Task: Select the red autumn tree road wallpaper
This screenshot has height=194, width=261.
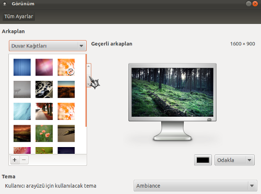Action: pos(44,111)
